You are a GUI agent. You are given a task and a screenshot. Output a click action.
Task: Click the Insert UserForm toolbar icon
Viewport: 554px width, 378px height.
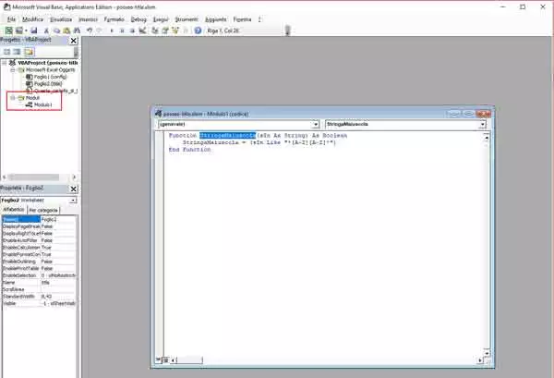pyautogui.click(x=18, y=30)
